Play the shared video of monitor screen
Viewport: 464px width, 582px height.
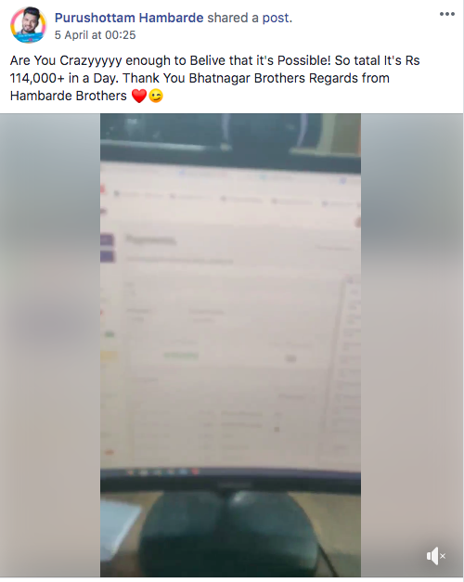pyautogui.click(x=230, y=345)
